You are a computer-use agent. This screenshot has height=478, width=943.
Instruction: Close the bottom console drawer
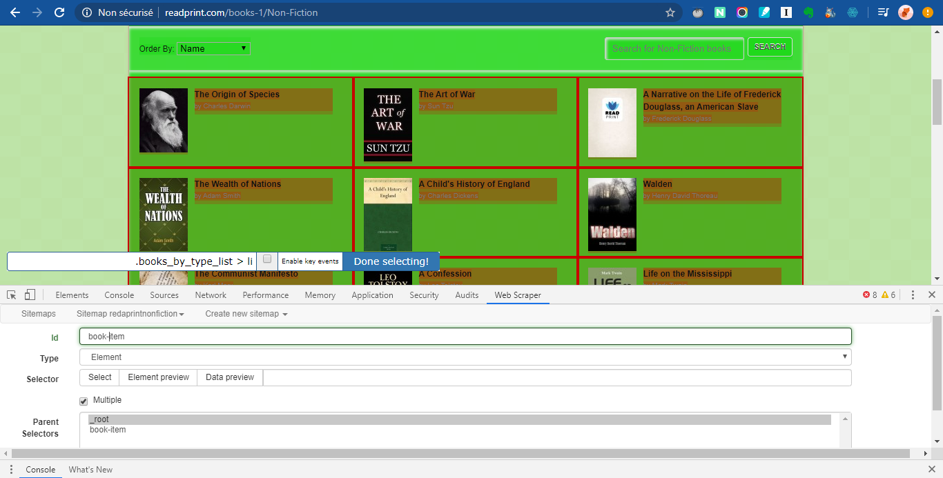(931, 470)
